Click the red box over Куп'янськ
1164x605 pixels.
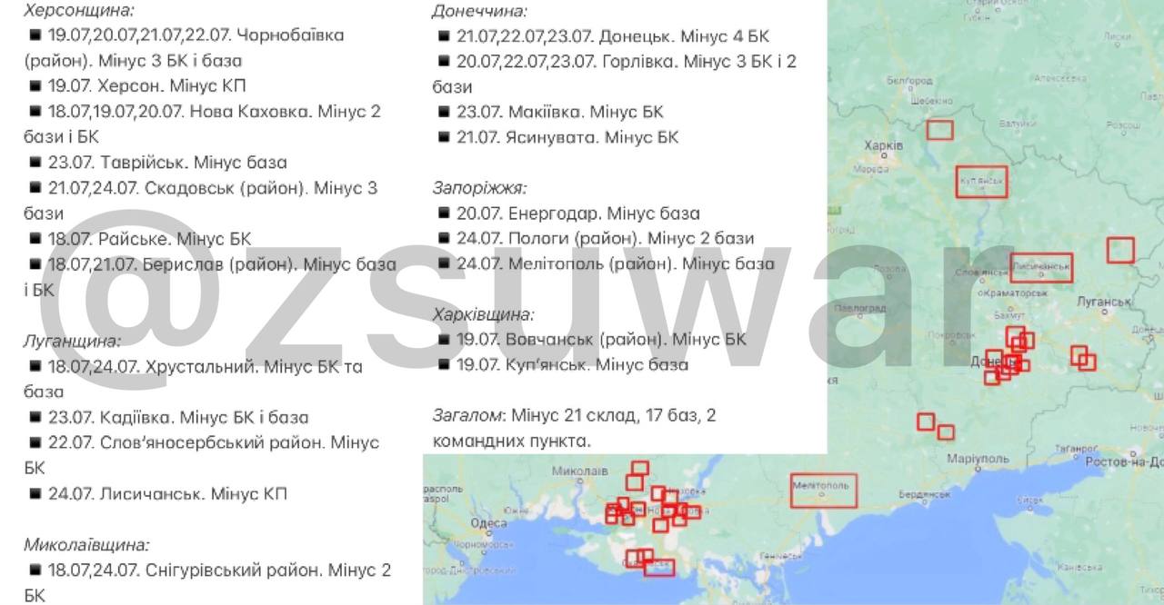tap(982, 182)
